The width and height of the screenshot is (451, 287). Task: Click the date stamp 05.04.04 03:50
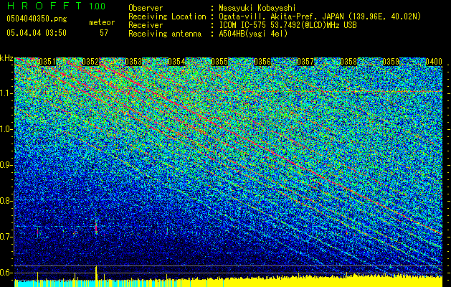point(37,32)
